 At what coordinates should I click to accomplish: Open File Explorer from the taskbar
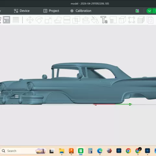click(x=61, y=151)
